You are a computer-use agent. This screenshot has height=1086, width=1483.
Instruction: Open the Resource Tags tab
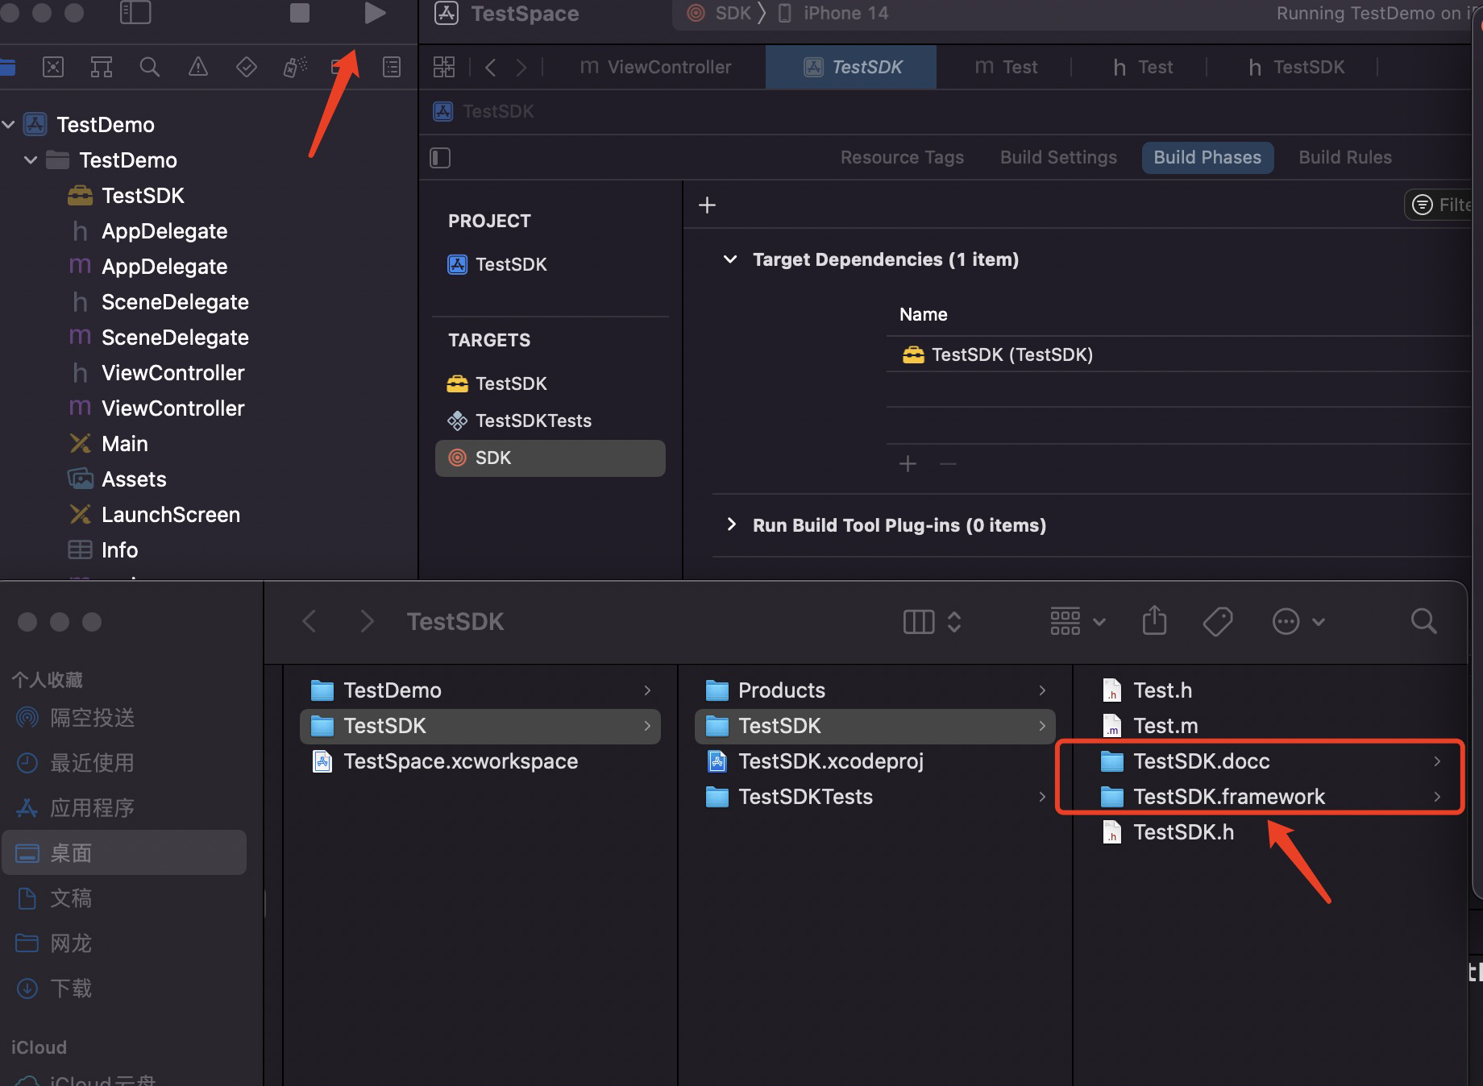click(902, 158)
